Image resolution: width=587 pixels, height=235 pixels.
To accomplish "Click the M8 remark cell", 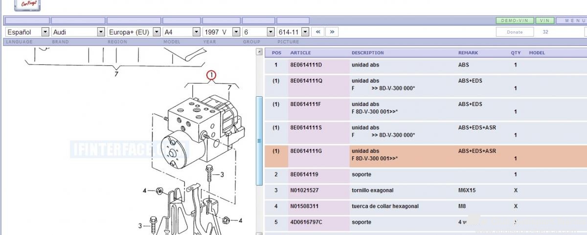I will click(462, 206).
